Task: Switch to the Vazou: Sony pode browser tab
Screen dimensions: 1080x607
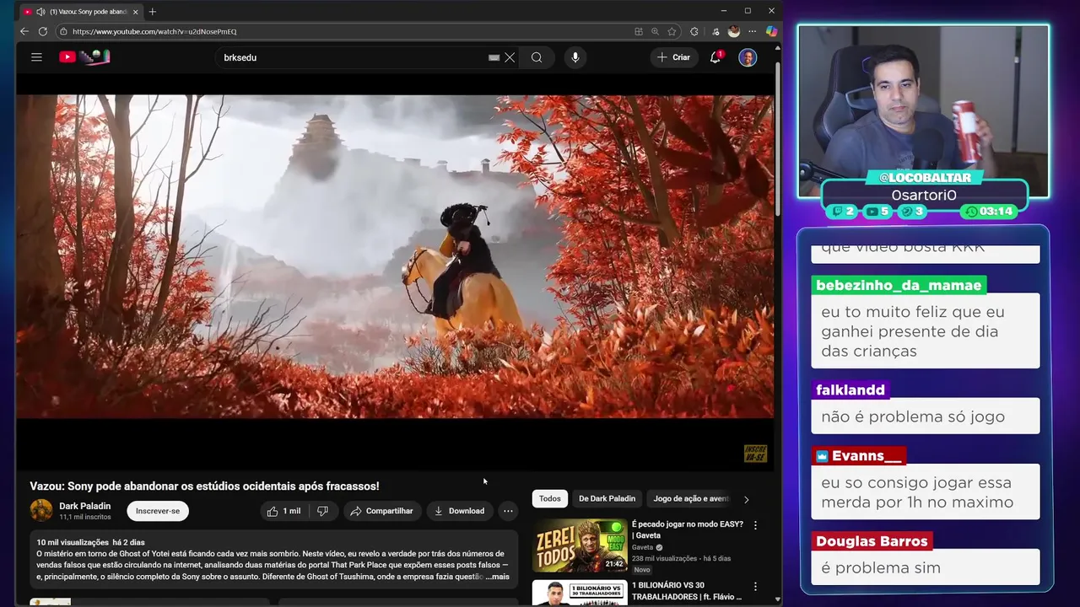Action: pos(81,12)
